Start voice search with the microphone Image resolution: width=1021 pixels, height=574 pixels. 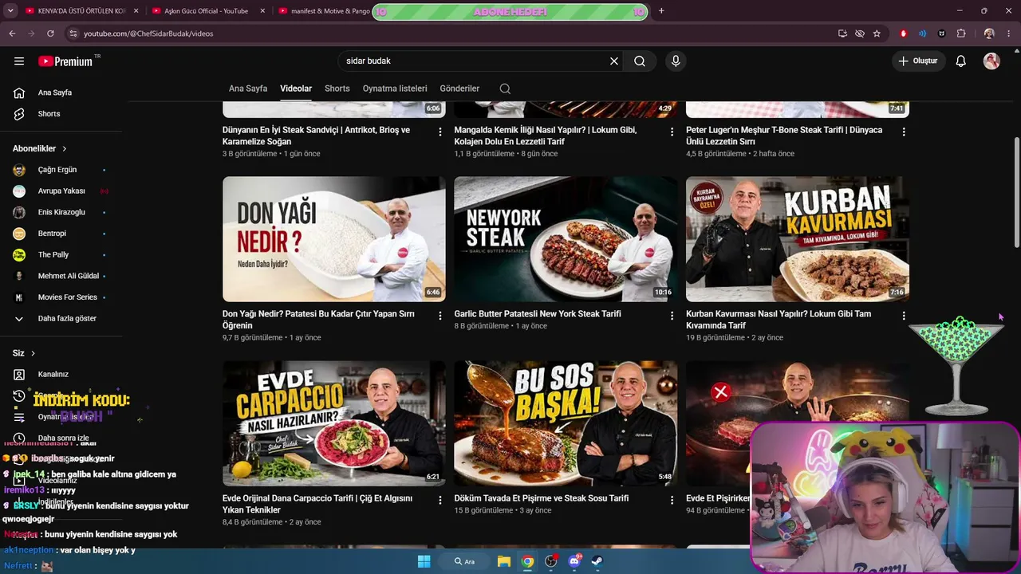pyautogui.click(x=676, y=61)
